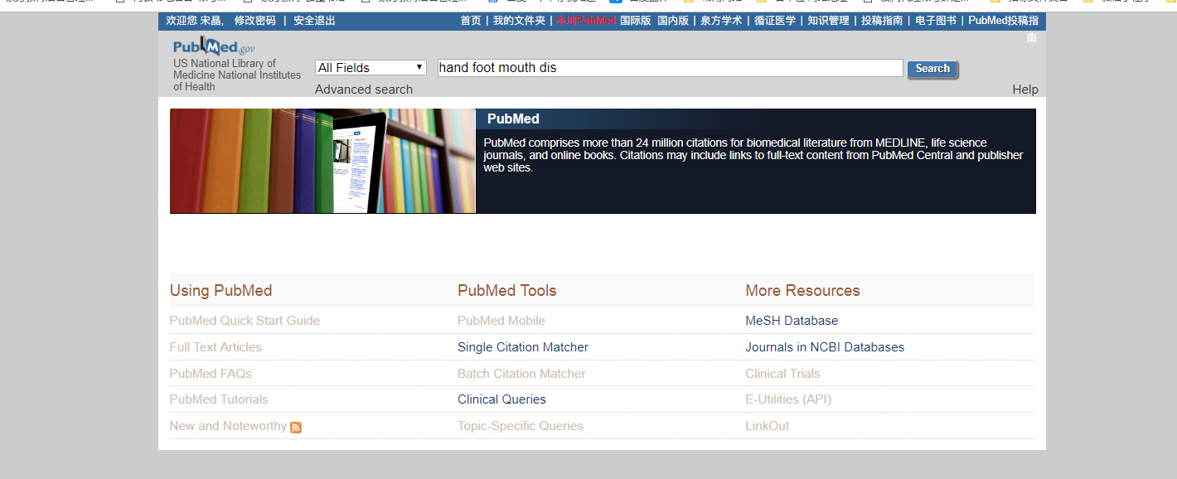Click the search query input field
1177x479 pixels.
pyautogui.click(x=670, y=68)
